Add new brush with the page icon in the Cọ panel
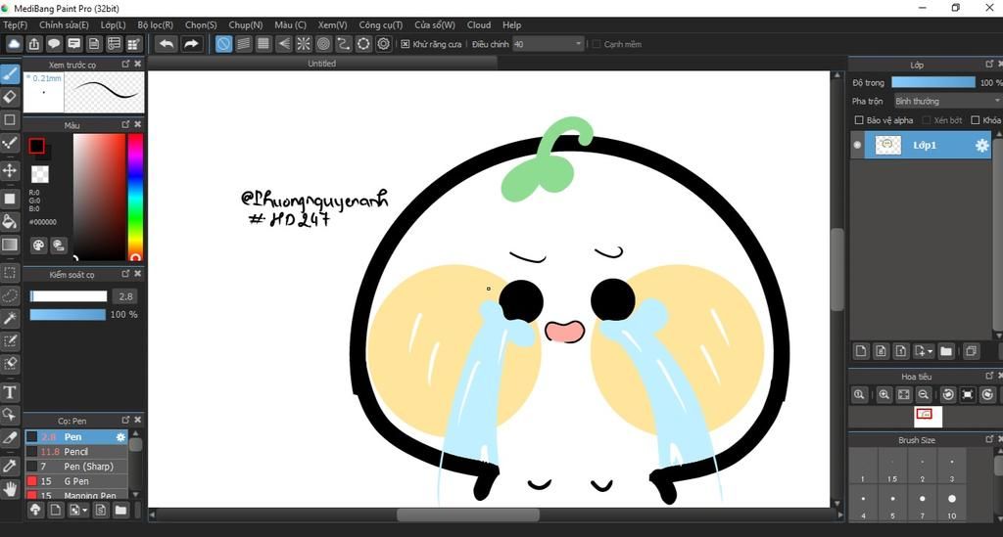 (x=56, y=510)
